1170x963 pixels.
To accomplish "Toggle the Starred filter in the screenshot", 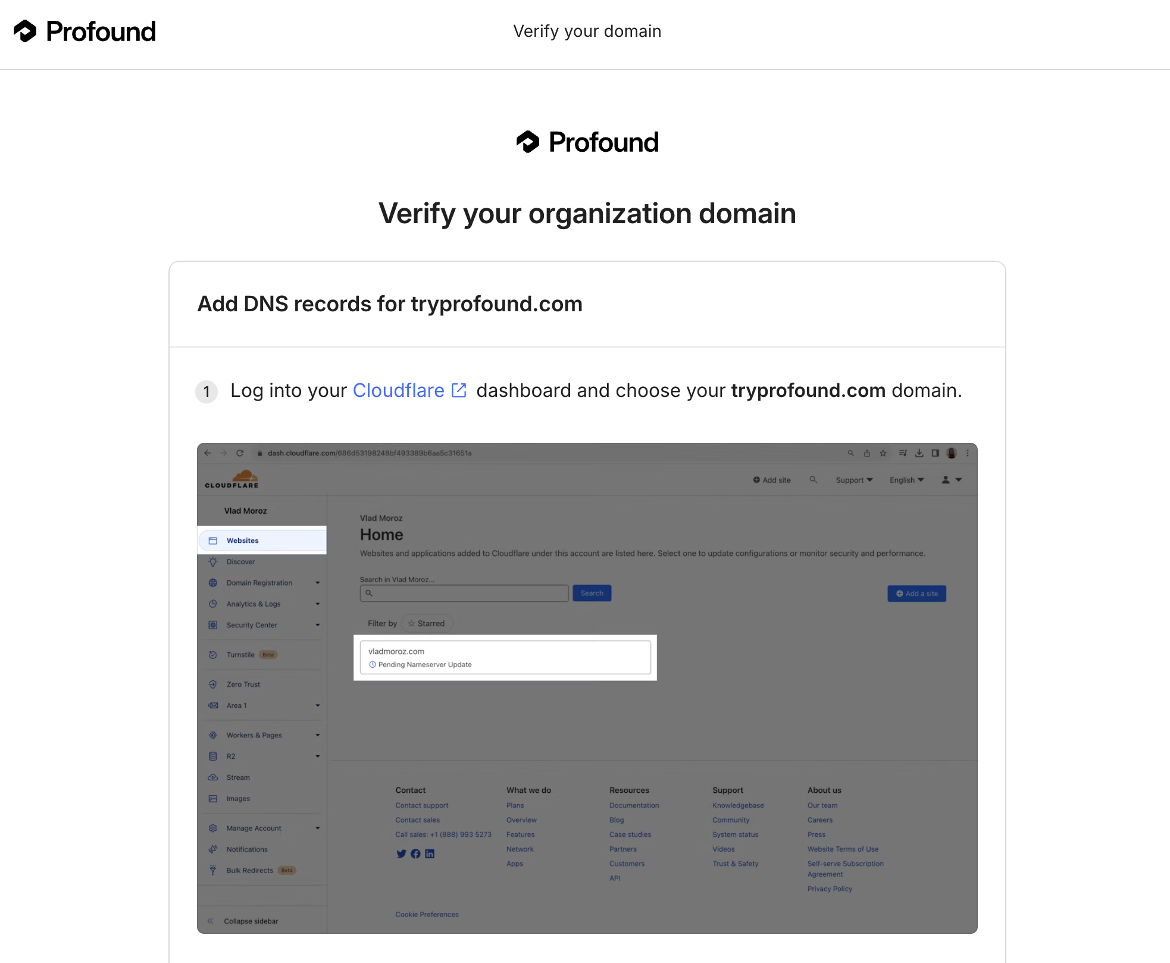I will tap(427, 623).
